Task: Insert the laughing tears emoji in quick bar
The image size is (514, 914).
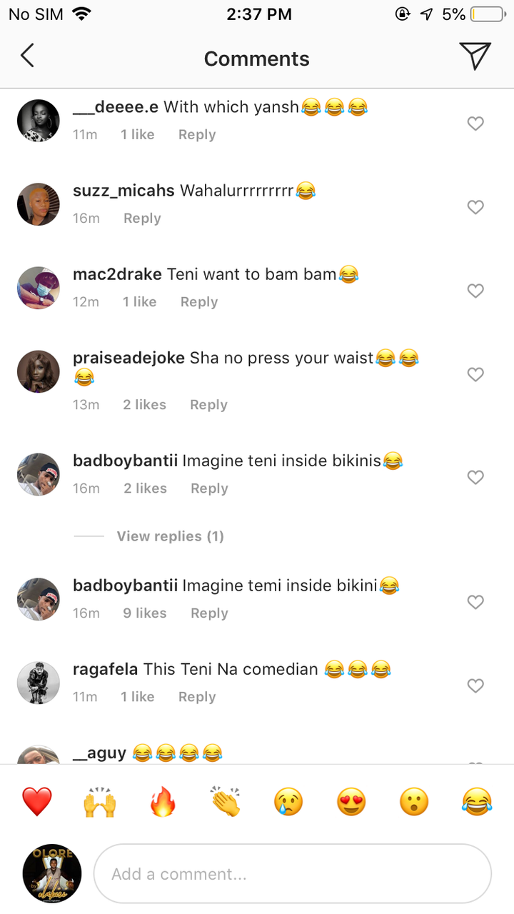Action: 477,801
